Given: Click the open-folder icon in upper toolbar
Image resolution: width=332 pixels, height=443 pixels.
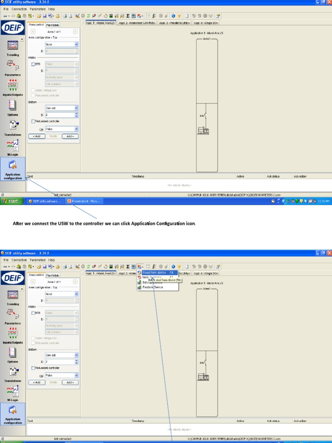Looking at the screenshot, I should point(39,16).
